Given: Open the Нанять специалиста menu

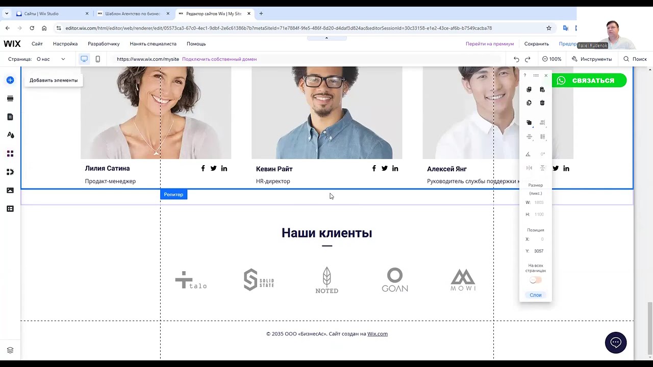Looking at the screenshot, I should tap(153, 44).
